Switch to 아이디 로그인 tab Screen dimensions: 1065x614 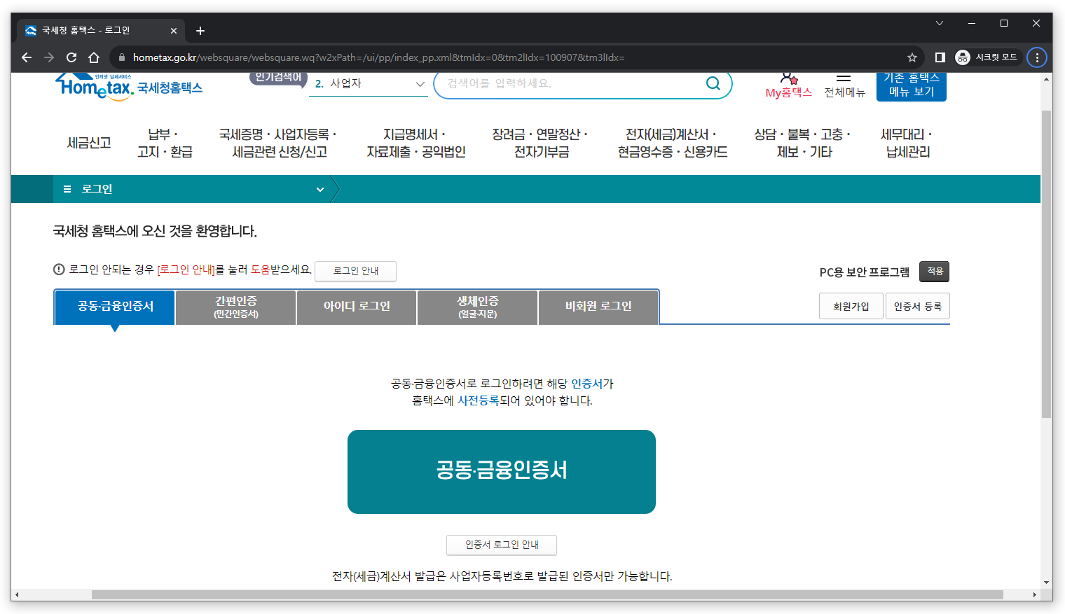(357, 307)
